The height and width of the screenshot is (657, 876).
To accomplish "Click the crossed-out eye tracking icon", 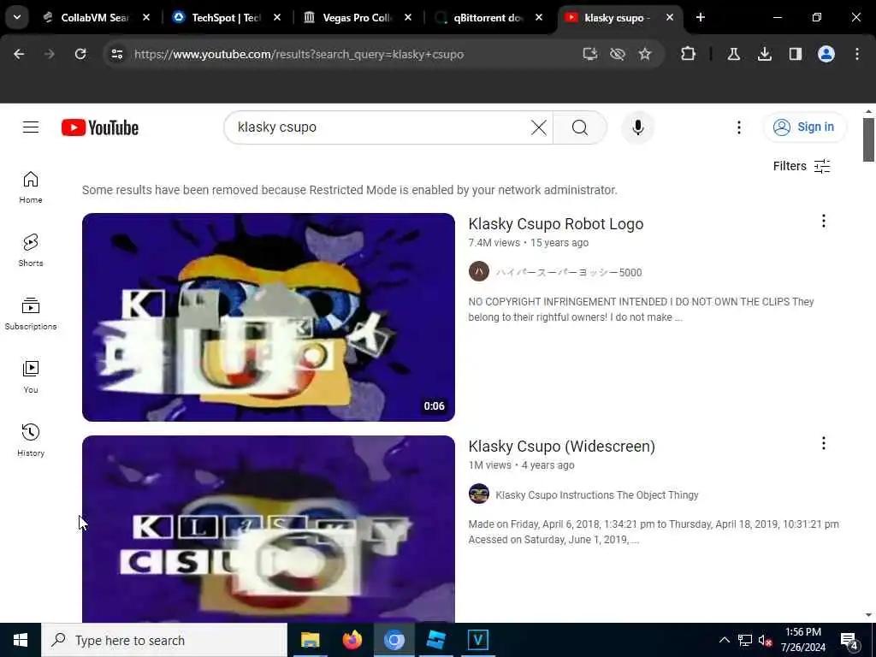I will click(x=618, y=54).
